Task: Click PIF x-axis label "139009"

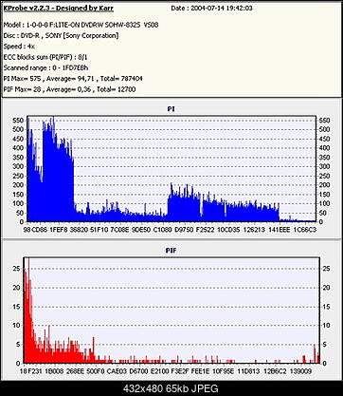Action: 301,371
